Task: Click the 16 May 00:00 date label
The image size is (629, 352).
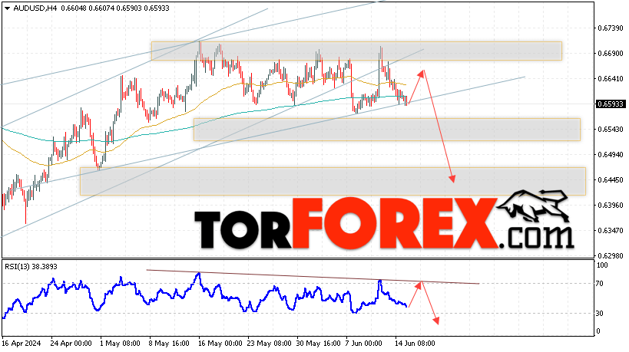Action: point(220,344)
